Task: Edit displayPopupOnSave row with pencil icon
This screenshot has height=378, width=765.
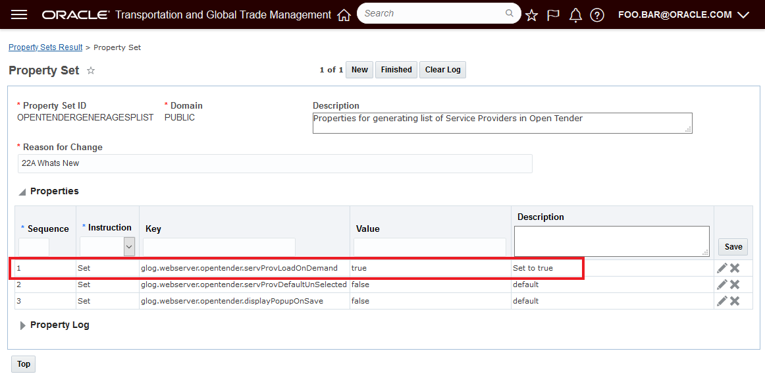Action: pyautogui.click(x=722, y=301)
